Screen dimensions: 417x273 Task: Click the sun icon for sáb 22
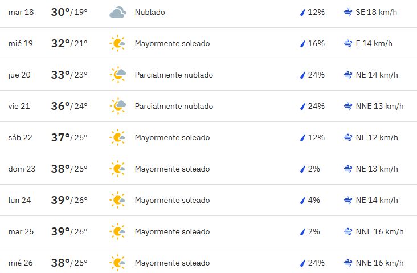117,137
